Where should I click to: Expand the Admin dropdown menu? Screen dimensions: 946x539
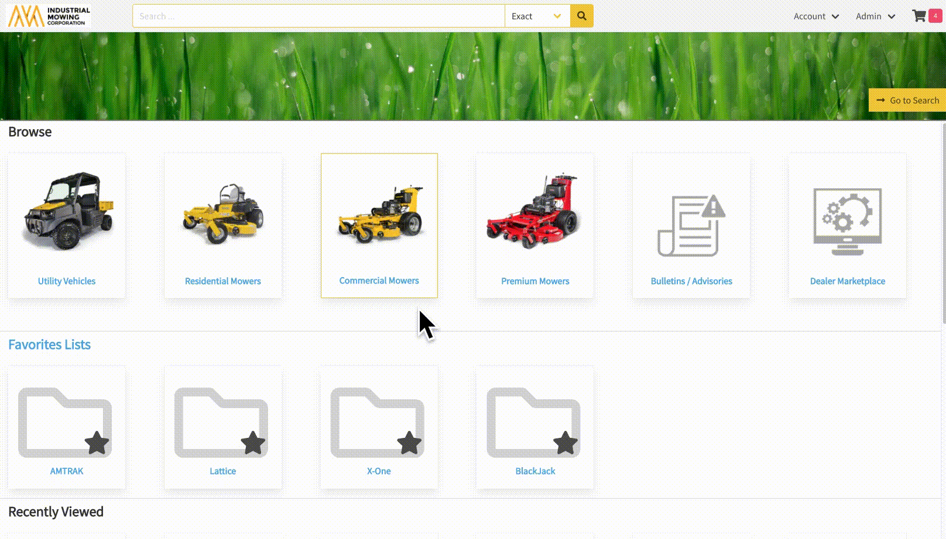click(875, 16)
